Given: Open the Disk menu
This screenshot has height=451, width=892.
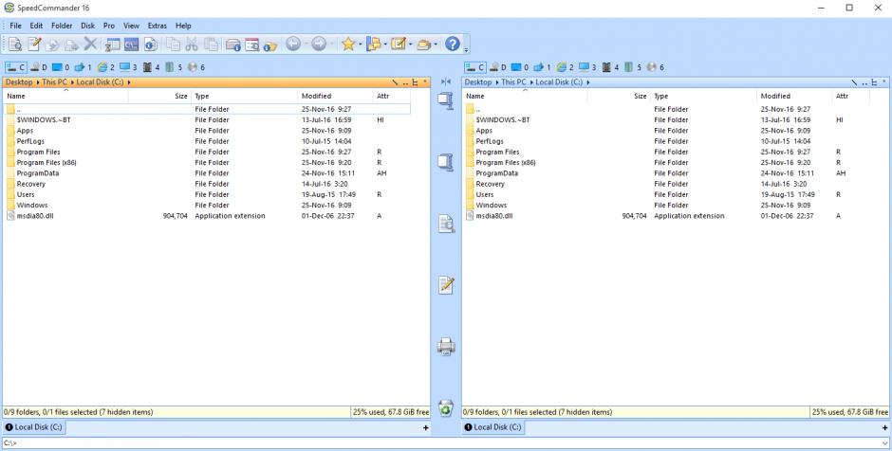Looking at the screenshot, I should click(x=87, y=26).
